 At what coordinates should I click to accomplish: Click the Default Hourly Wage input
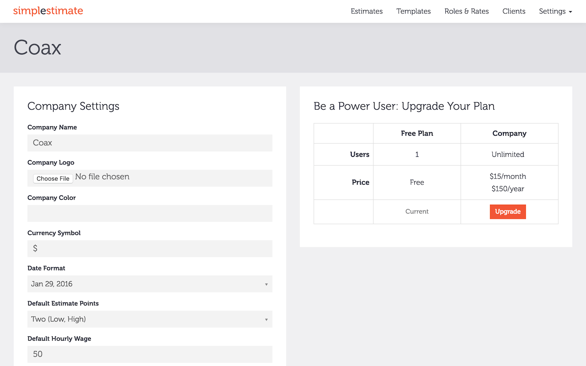(x=149, y=354)
